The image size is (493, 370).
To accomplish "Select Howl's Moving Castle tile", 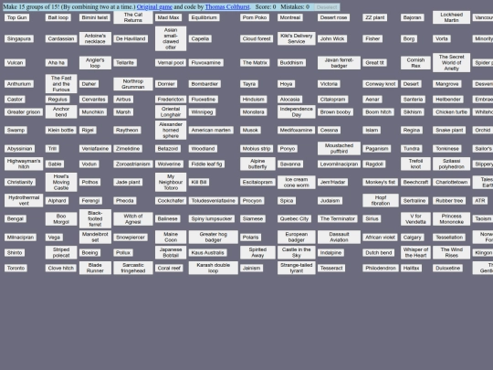I will (x=61, y=182).
